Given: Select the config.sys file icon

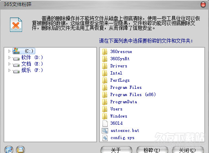Looking at the screenshot, I should pyautogui.click(x=105, y=138).
